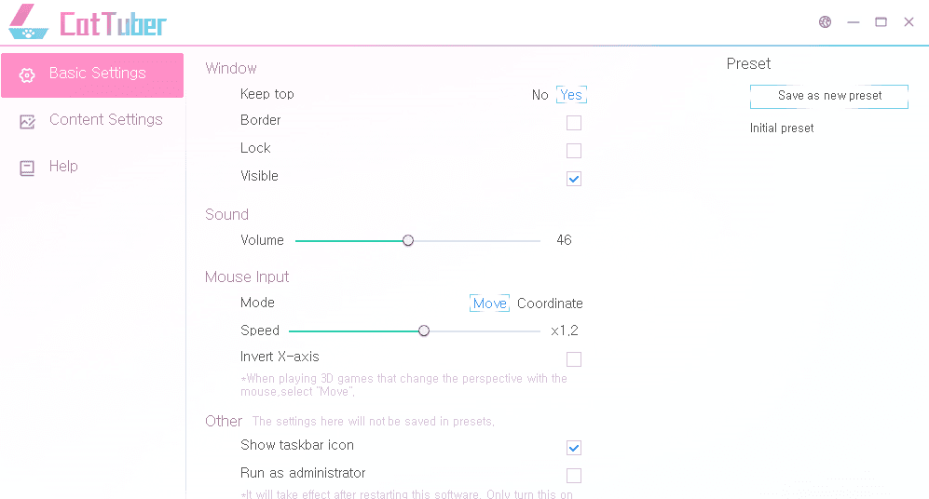Image resolution: width=929 pixels, height=499 pixels.
Task: Uncheck Show taskbar icon
Action: pos(574,448)
